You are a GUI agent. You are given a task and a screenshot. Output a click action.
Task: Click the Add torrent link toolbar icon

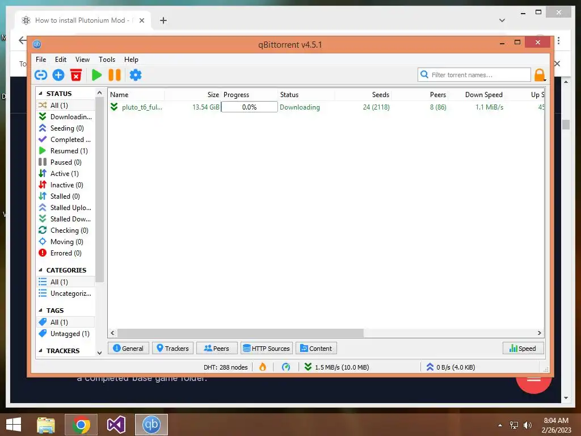click(x=41, y=76)
